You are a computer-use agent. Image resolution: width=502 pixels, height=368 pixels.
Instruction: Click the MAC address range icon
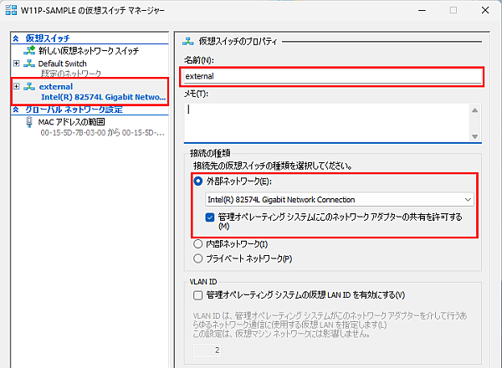(x=29, y=122)
